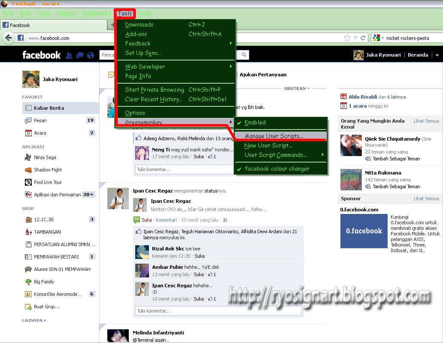The image size is (443, 343).
Task: Open the Greasemonkey submenu item
Action: [x=176, y=122]
